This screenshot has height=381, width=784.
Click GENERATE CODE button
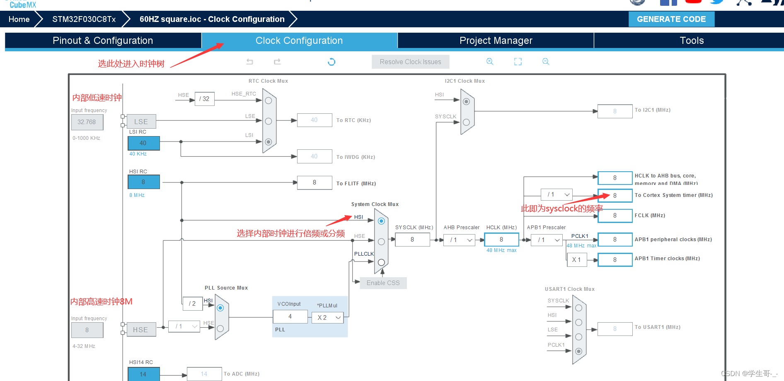pos(671,19)
